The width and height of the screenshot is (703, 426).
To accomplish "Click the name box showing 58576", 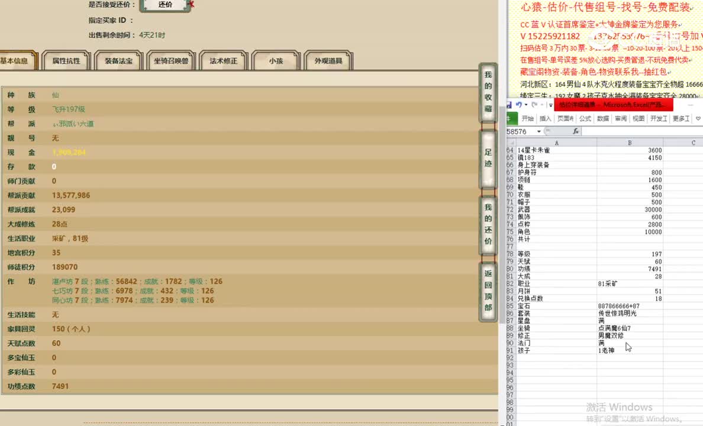I will pos(521,131).
